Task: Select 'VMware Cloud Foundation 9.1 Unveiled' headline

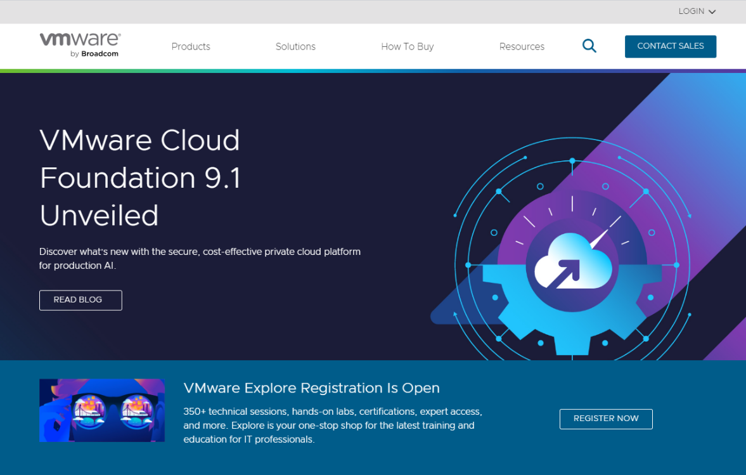Action: pos(140,178)
